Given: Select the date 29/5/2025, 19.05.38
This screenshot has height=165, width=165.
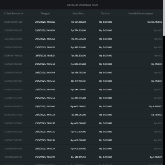Looking at the screenshot, I should click(45, 115).
